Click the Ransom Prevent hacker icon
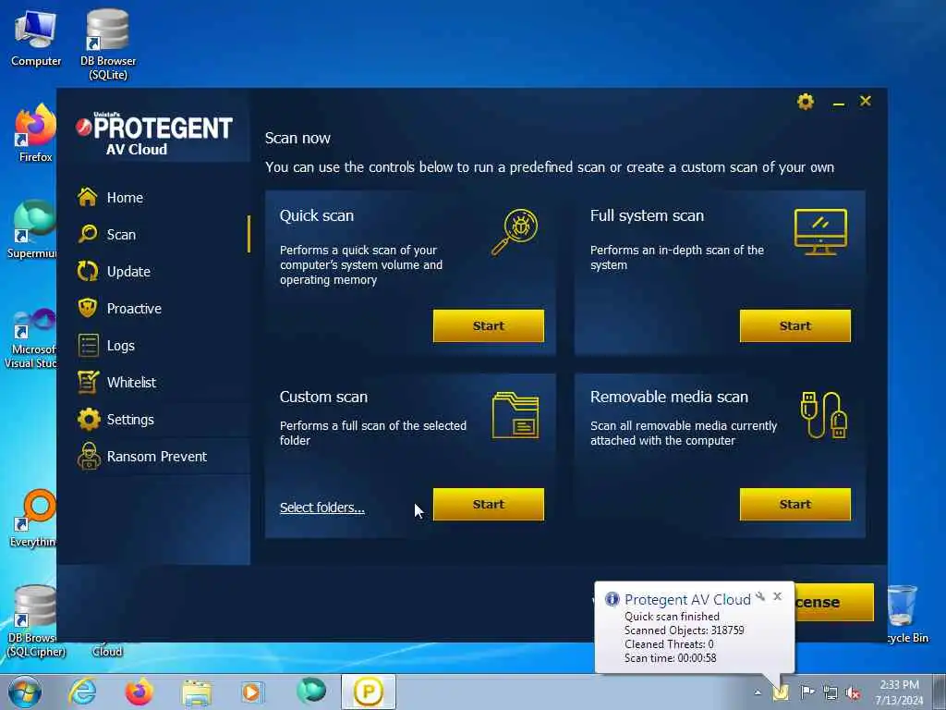The width and height of the screenshot is (946, 710). (x=89, y=456)
